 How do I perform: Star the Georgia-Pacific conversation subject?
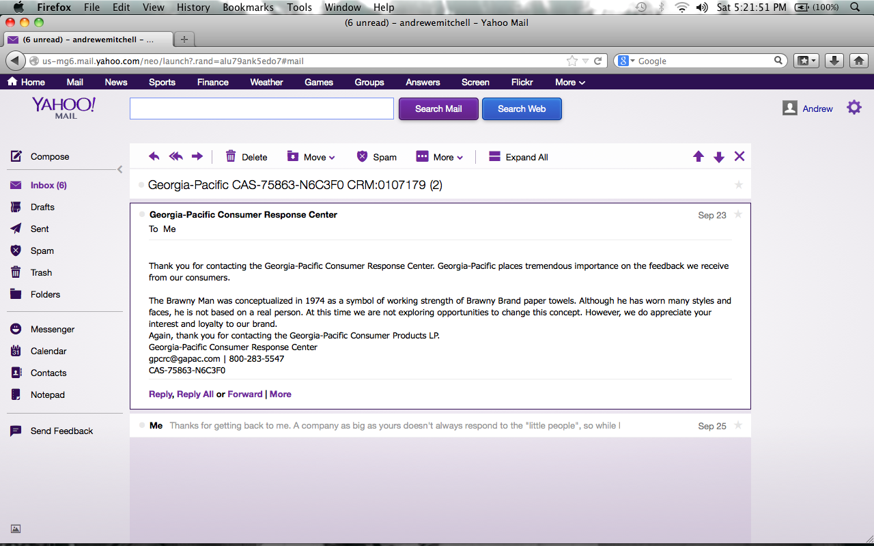click(738, 185)
